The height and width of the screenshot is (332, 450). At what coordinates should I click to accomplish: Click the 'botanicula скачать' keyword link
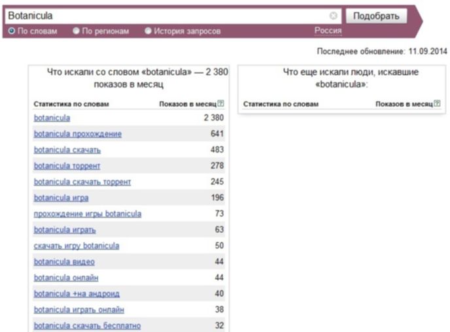(67, 150)
